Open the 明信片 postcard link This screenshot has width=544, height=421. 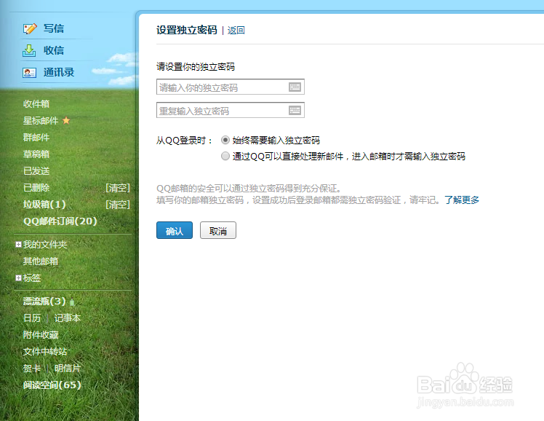[68, 369]
